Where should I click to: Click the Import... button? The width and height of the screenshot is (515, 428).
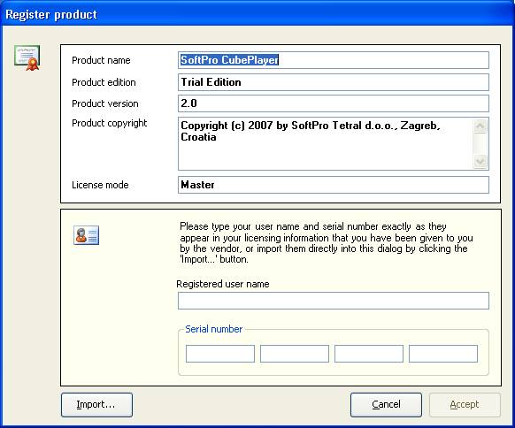96,405
